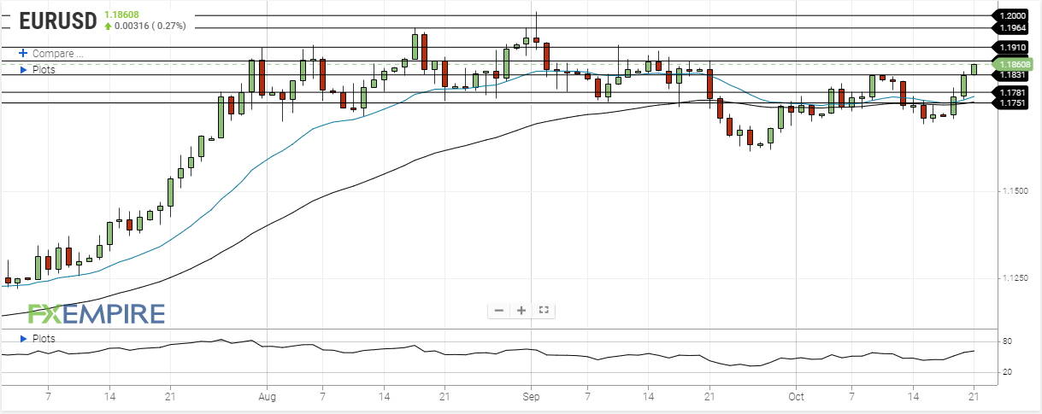Click the Sep label on time axis
This screenshot has height=414, width=1042.
tap(531, 398)
